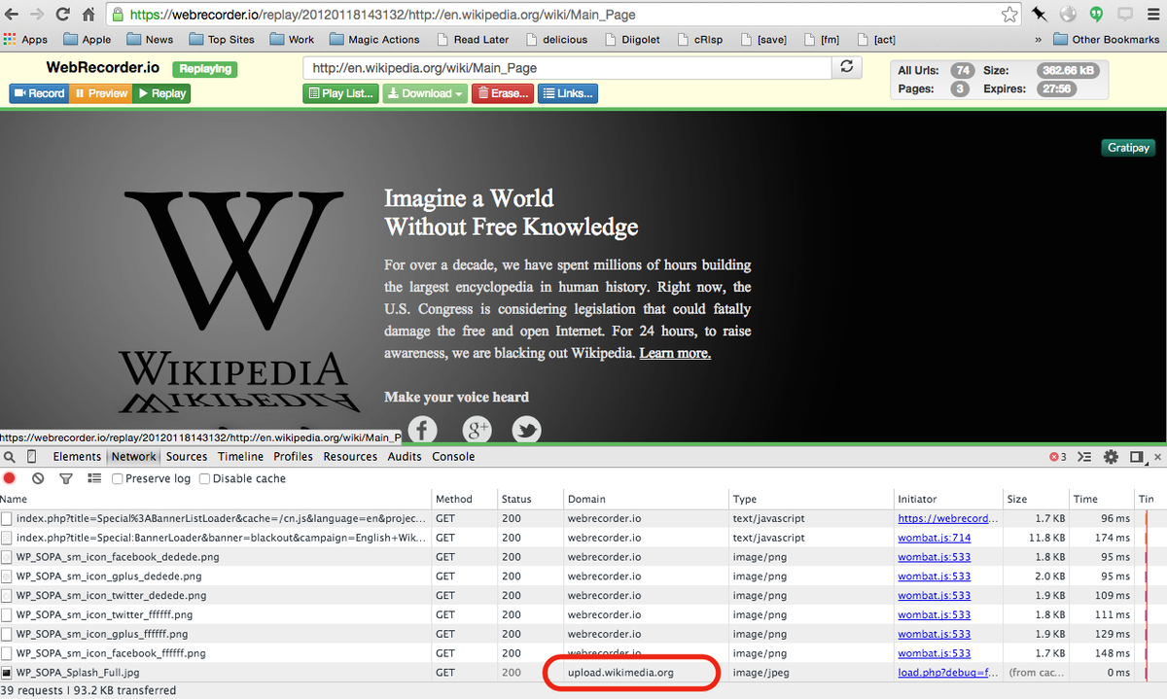The height and width of the screenshot is (699, 1167).
Task: Click the Gratipay badge
Action: pos(1128,148)
